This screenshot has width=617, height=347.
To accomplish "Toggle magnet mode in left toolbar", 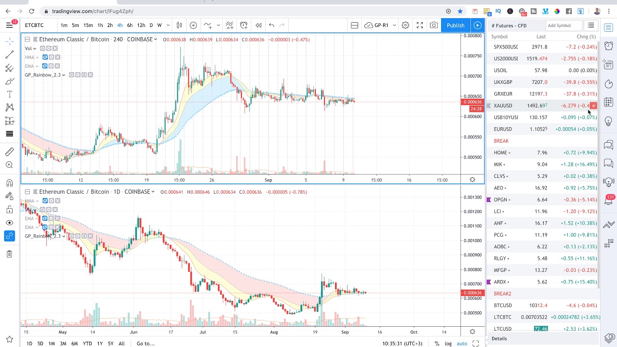I will coord(9,183).
